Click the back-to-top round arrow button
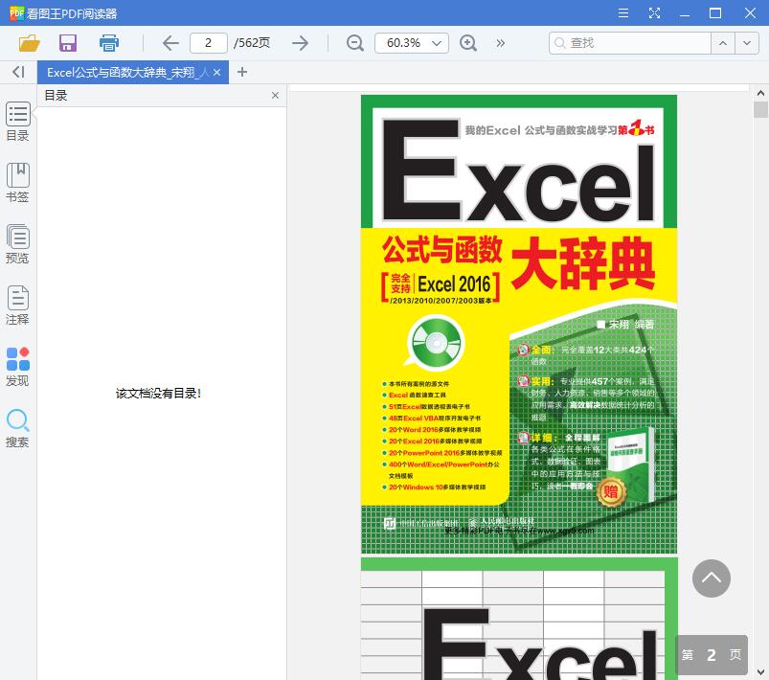 coord(712,578)
